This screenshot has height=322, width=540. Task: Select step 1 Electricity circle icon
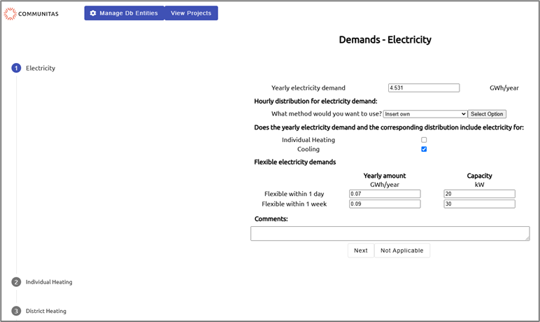[16, 68]
